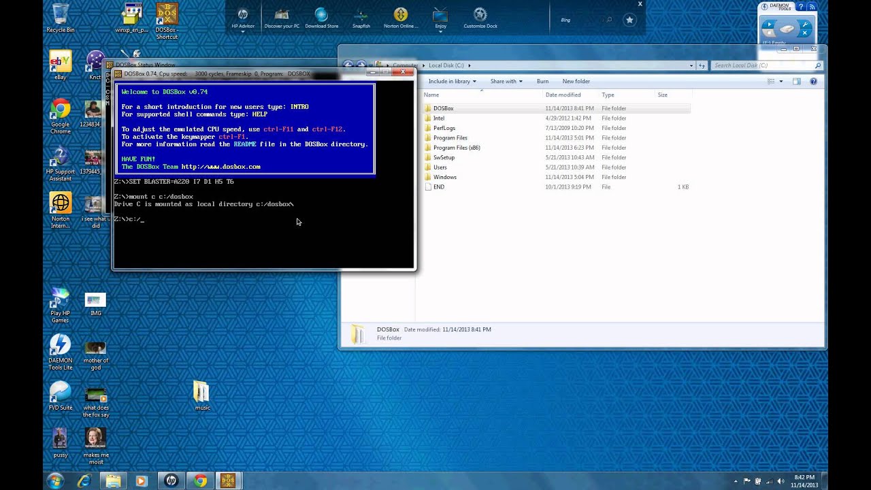
Task: Click the HP taskbar icon
Action: [171, 480]
